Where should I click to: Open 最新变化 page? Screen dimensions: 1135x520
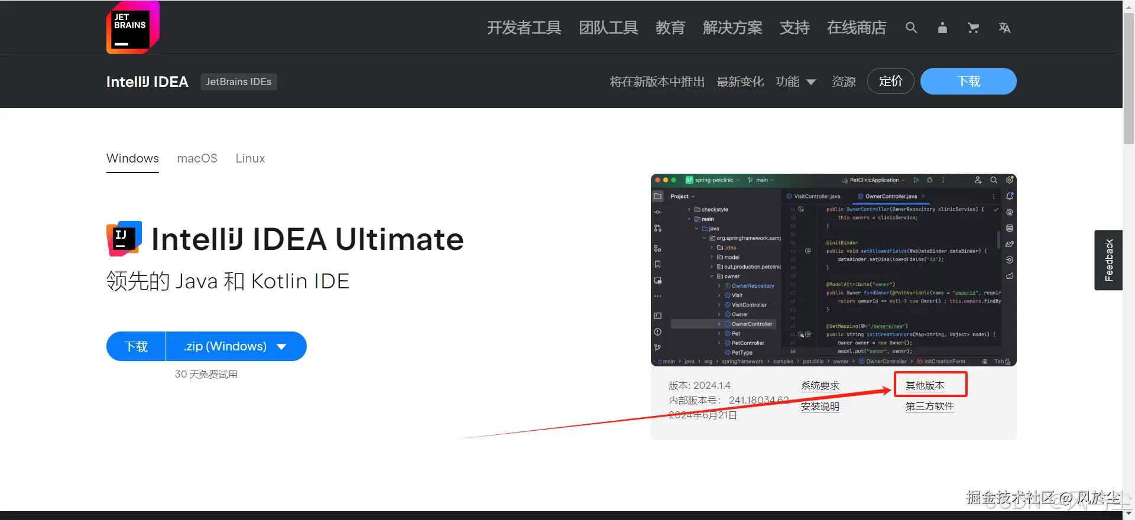[x=740, y=82]
